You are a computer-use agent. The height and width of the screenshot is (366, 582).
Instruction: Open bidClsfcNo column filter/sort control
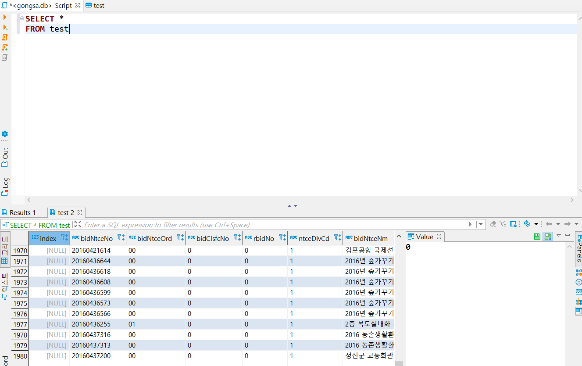tap(237, 237)
